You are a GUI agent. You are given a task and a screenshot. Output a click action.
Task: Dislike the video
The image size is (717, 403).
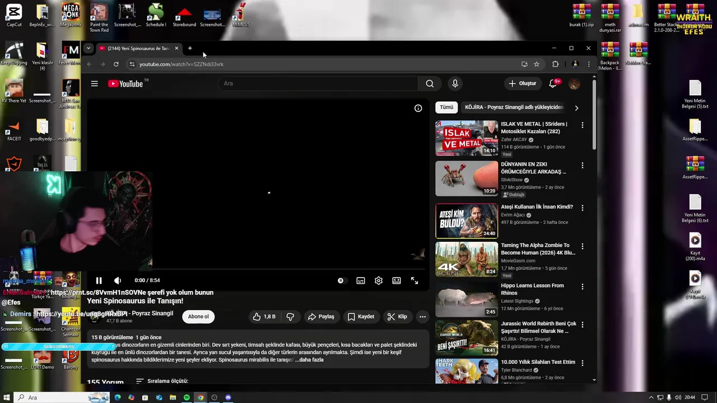tap(290, 316)
